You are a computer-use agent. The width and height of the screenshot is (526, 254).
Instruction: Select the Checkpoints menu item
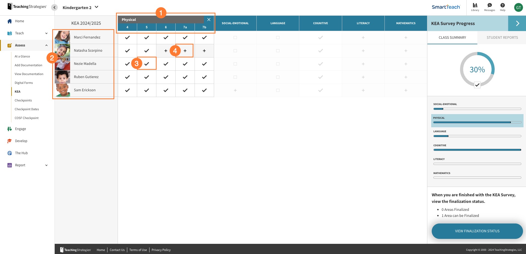point(23,100)
